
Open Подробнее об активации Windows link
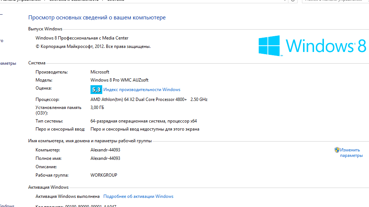tap(139, 196)
